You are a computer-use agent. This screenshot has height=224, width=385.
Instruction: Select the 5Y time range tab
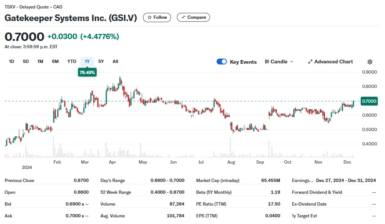(x=101, y=62)
